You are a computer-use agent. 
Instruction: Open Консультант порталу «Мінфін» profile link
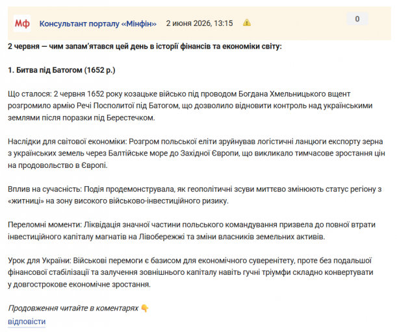[98, 23]
